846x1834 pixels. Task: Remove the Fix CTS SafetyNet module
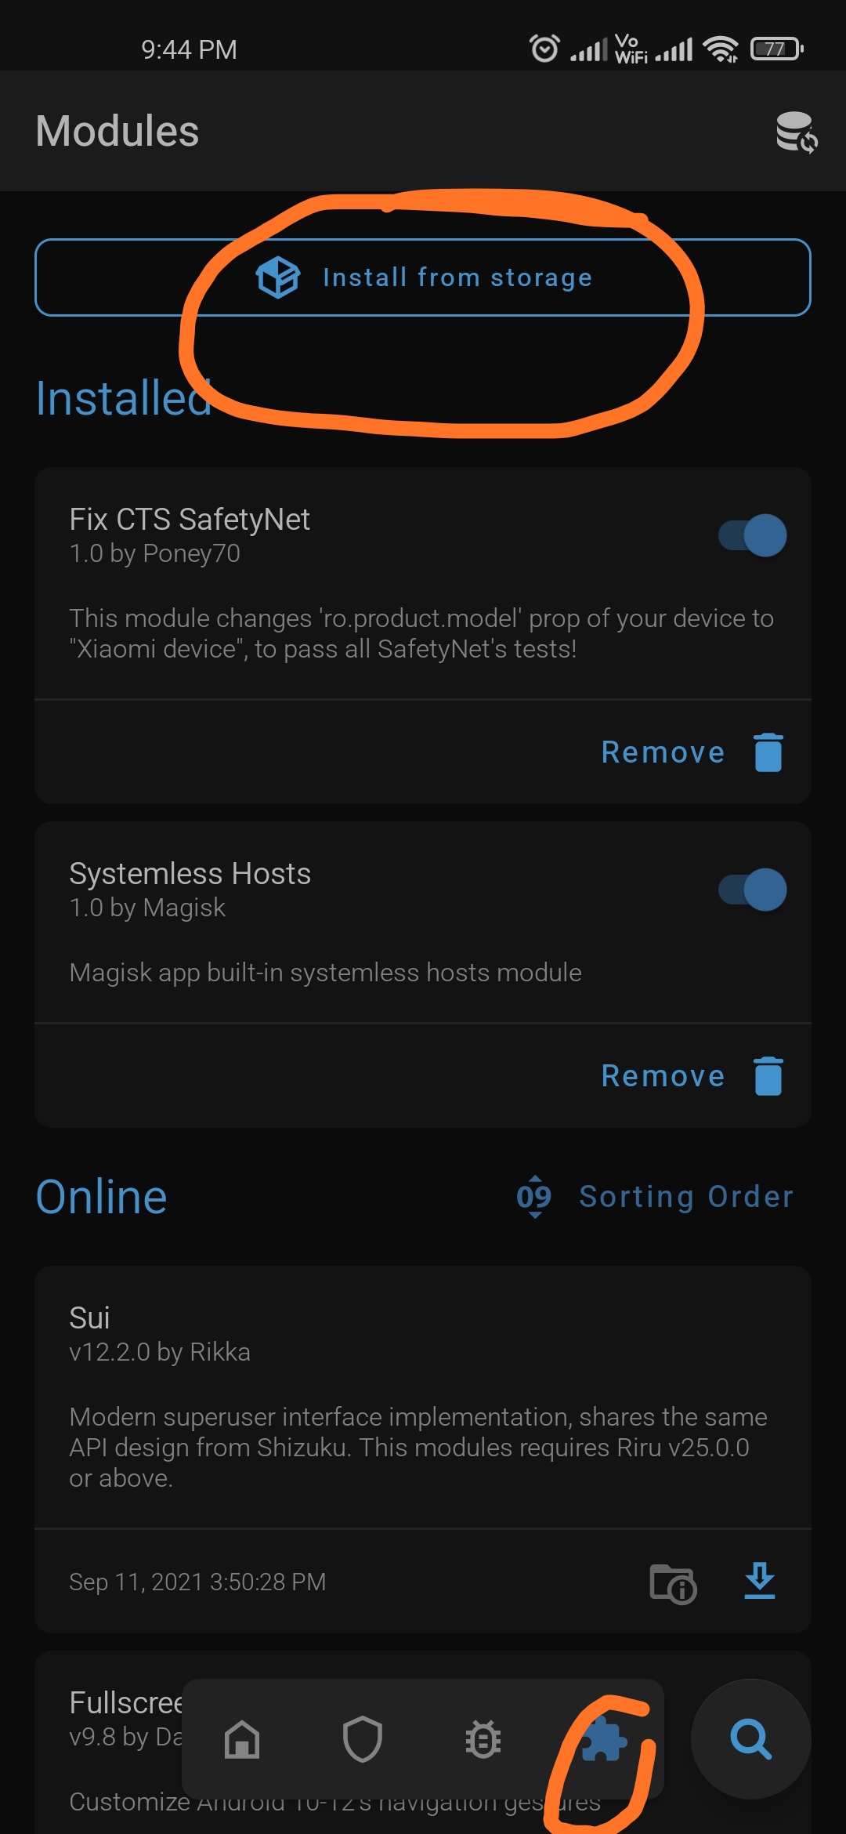[663, 752]
